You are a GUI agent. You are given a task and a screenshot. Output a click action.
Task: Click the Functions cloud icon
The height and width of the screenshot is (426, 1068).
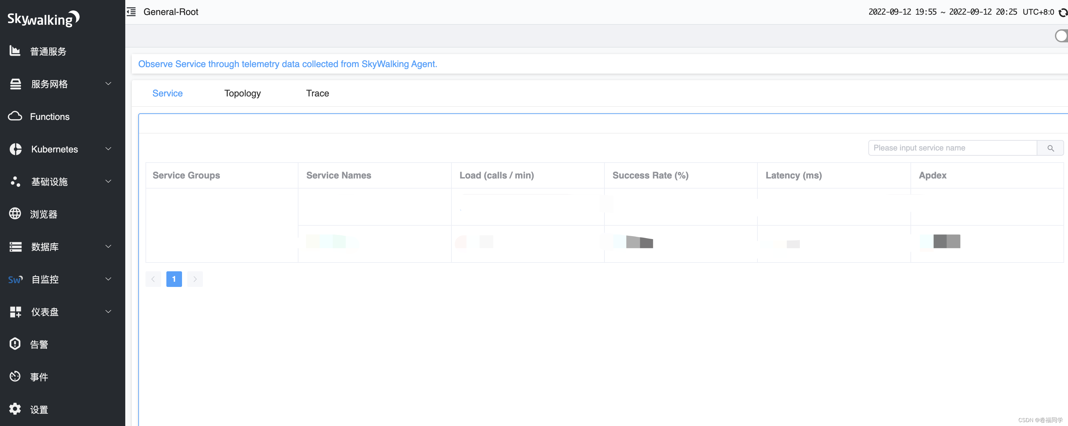[x=15, y=116]
